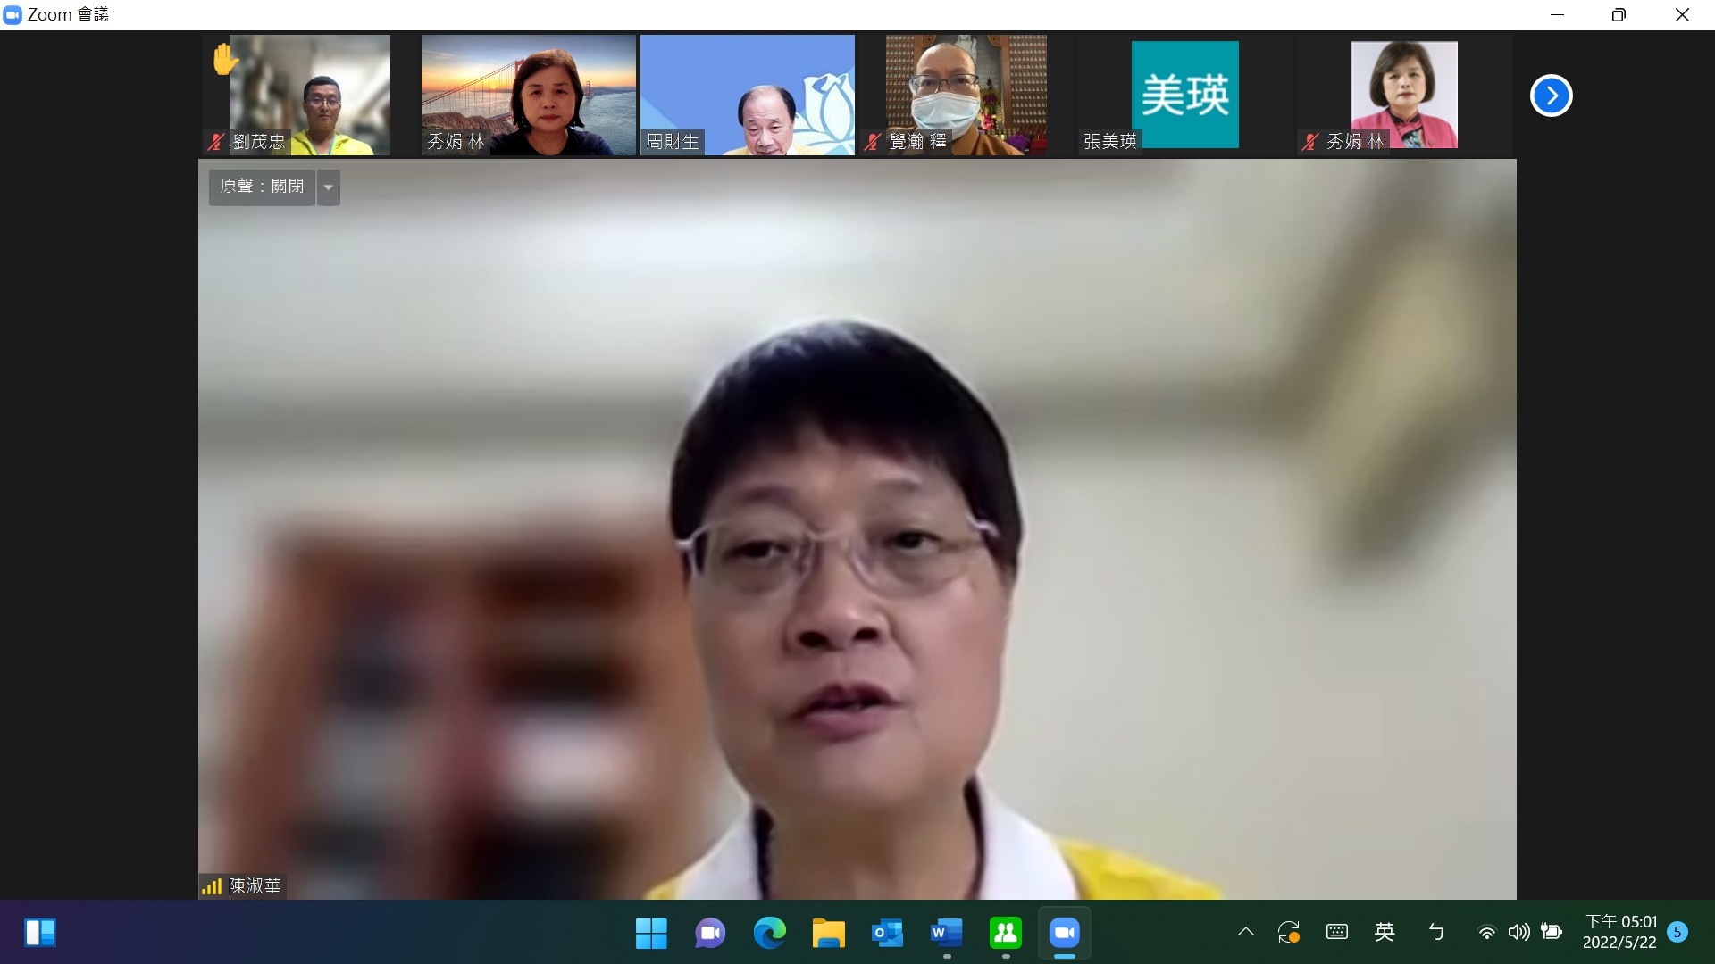Show the next page of participant thumbnails

(1551, 96)
